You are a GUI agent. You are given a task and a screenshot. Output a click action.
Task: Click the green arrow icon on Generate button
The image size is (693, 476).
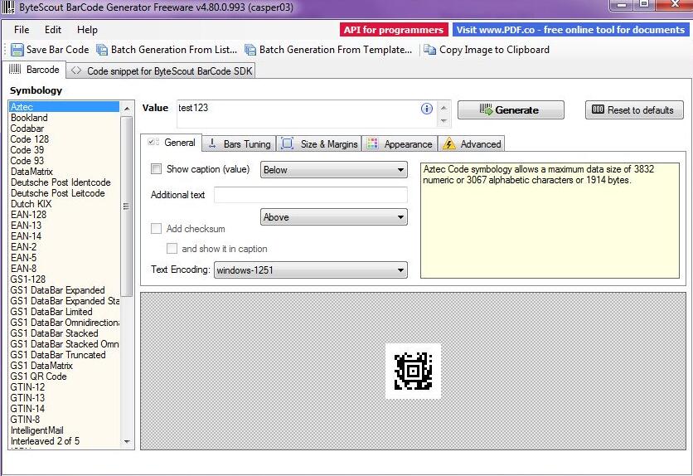(x=486, y=109)
